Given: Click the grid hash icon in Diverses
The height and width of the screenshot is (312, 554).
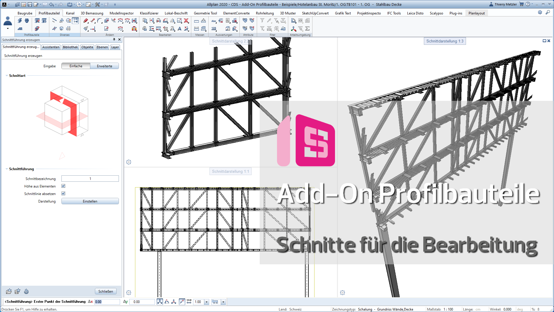Looking at the screenshot, I should point(68,29).
